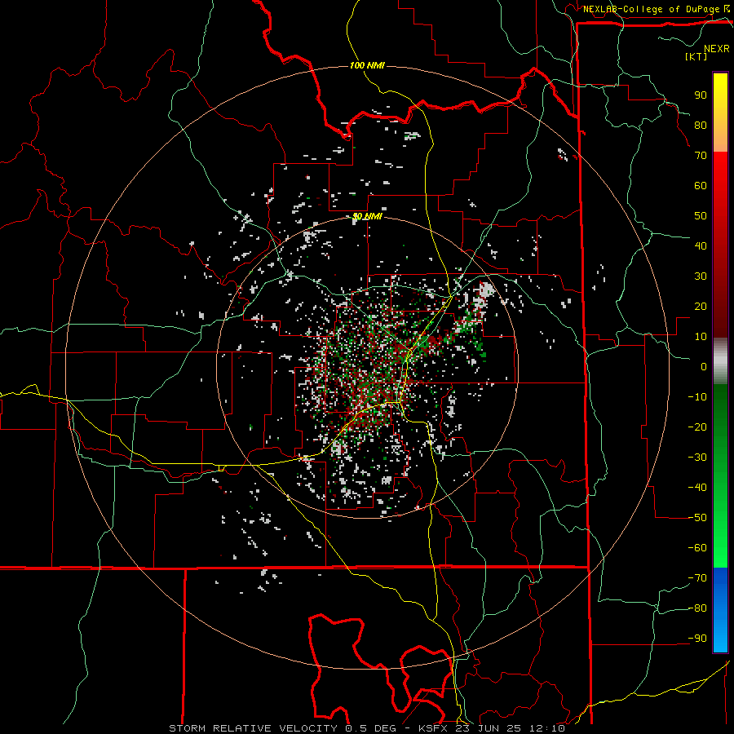This screenshot has height=734, width=734.
Task: Click the NEXR label near the legend
Action: point(717,49)
